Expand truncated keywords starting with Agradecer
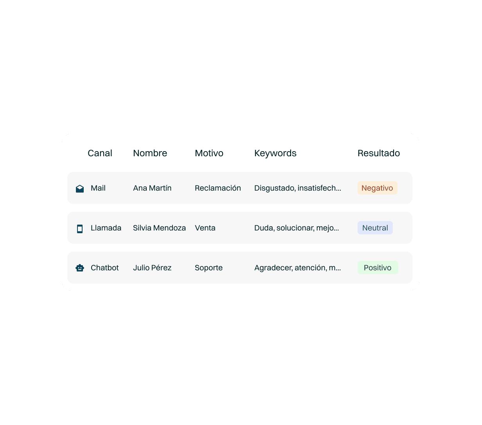 click(x=298, y=268)
